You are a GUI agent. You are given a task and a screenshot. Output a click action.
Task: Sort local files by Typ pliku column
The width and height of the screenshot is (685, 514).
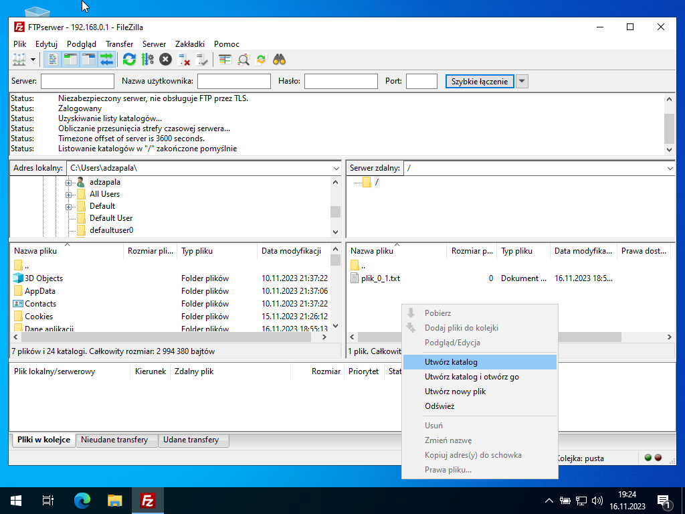pyautogui.click(x=217, y=251)
